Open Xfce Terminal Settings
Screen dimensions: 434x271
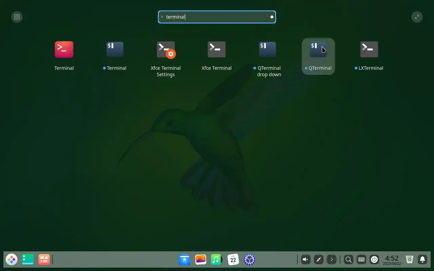coord(166,50)
